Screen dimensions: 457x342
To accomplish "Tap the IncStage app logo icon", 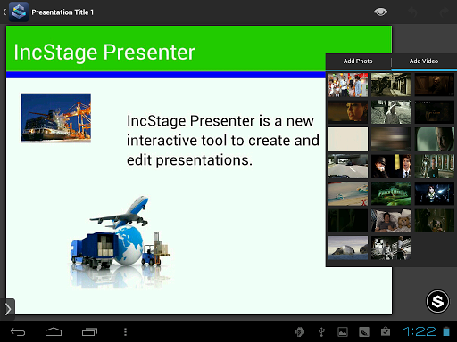I will point(19,12).
